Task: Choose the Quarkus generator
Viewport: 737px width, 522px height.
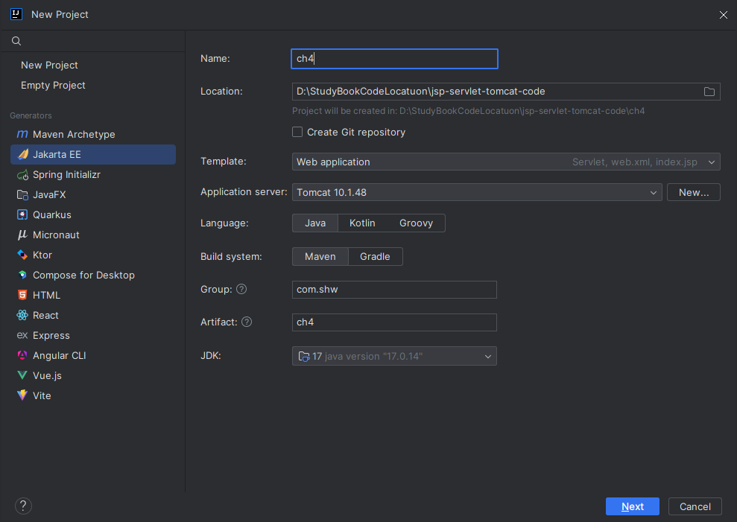Action: click(52, 214)
